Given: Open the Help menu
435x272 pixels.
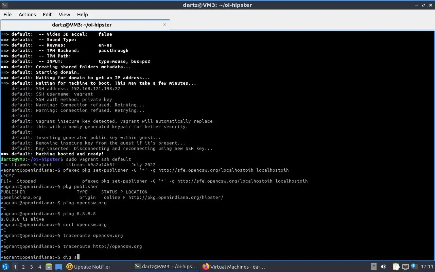Looking at the screenshot, I should point(82,14).
